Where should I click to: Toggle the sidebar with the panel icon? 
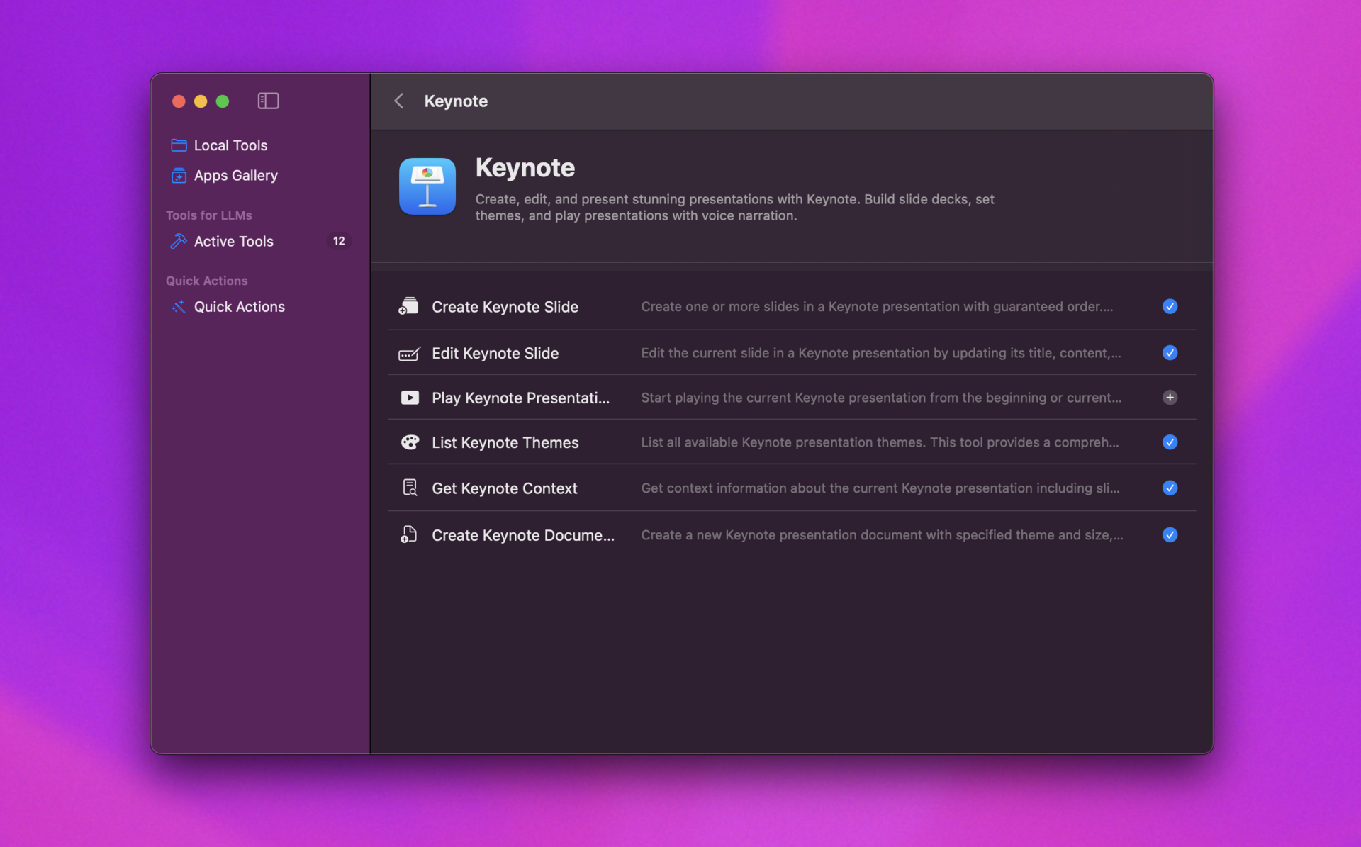tap(268, 101)
